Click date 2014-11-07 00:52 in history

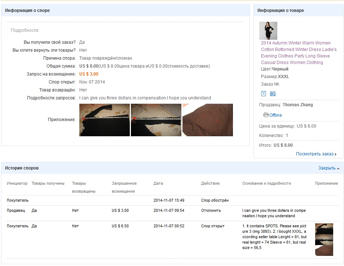169,226
